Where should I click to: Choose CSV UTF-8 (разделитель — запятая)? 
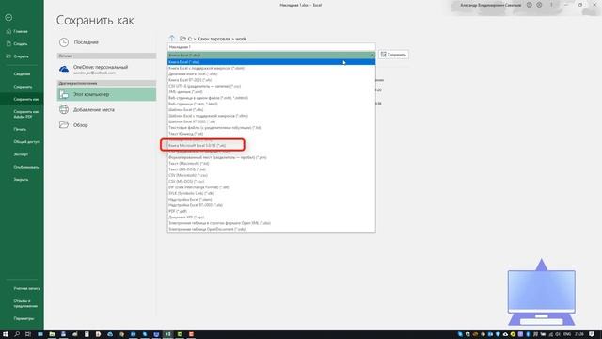tap(272, 86)
